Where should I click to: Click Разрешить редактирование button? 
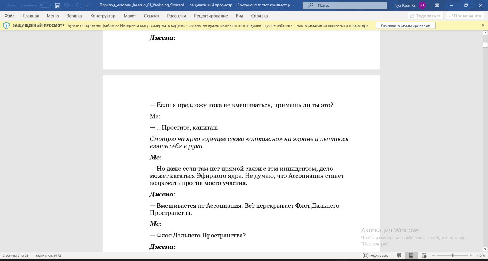click(x=405, y=25)
